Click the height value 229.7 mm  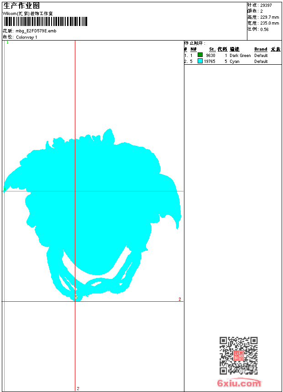269,17
